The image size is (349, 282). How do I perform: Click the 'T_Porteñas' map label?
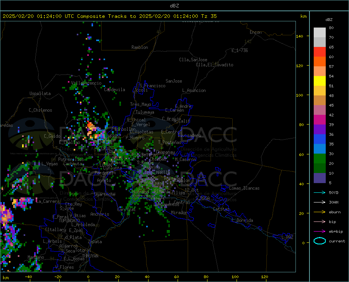pos(169,142)
